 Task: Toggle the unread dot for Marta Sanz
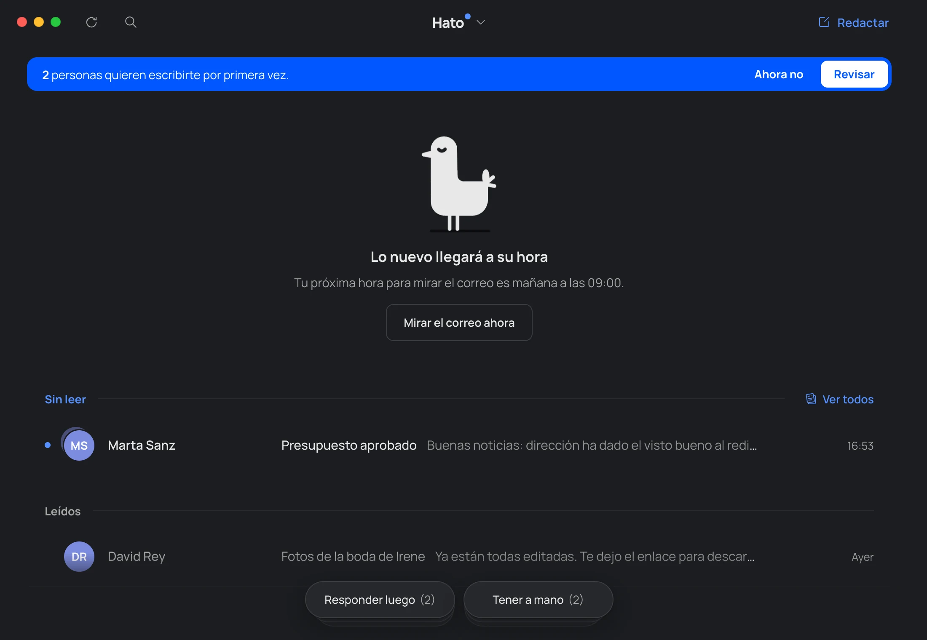click(48, 445)
